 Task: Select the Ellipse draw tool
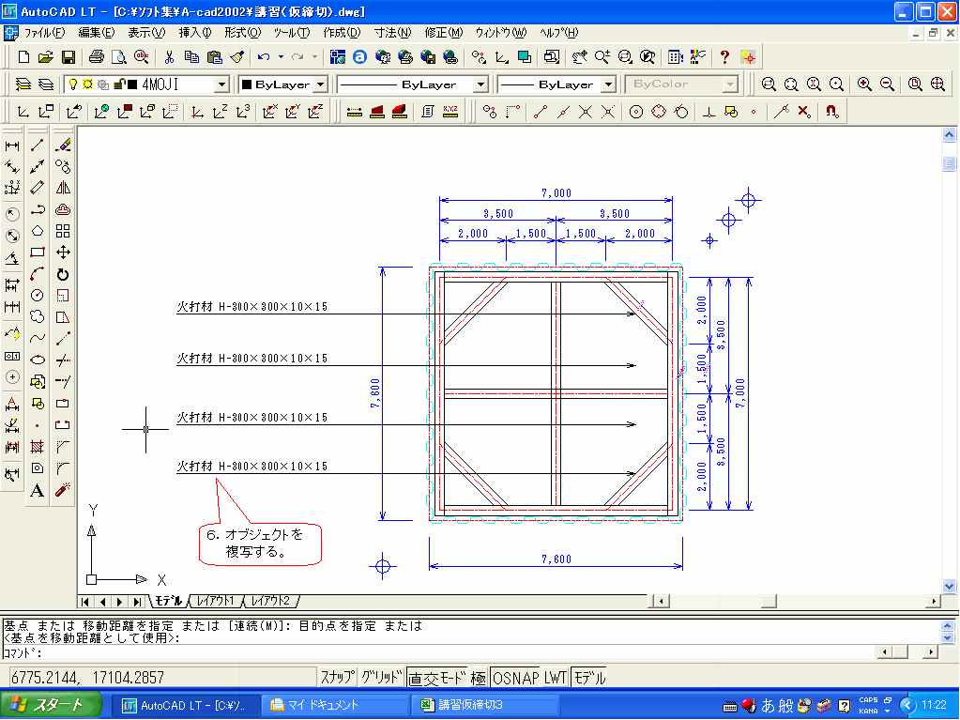tap(38, 360)
